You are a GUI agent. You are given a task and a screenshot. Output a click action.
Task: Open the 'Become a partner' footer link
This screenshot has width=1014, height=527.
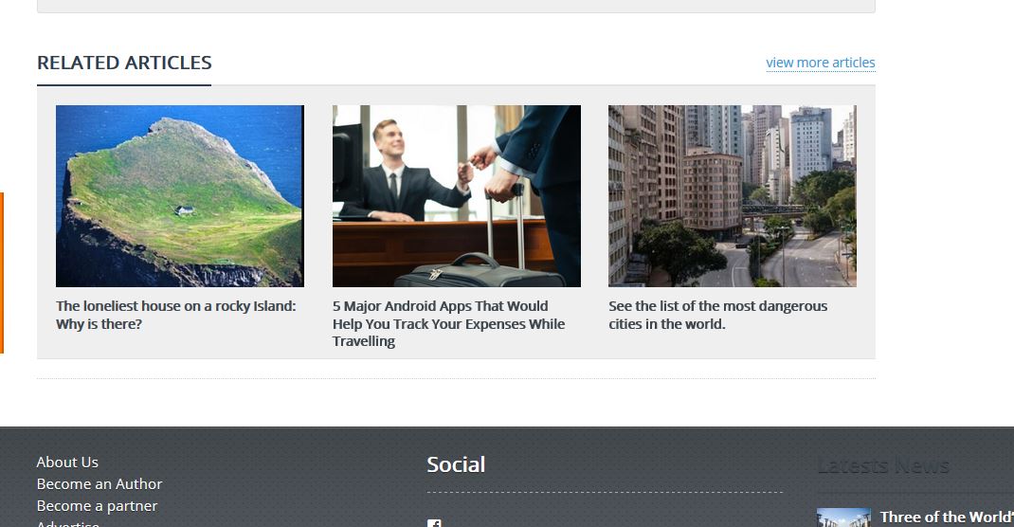click(x=97, y=505)
